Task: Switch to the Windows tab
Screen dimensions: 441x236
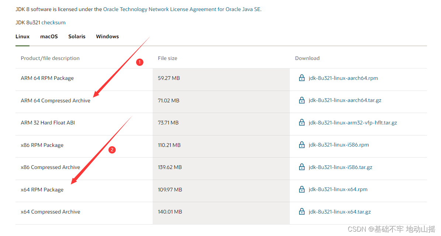Action: point(107,36)
